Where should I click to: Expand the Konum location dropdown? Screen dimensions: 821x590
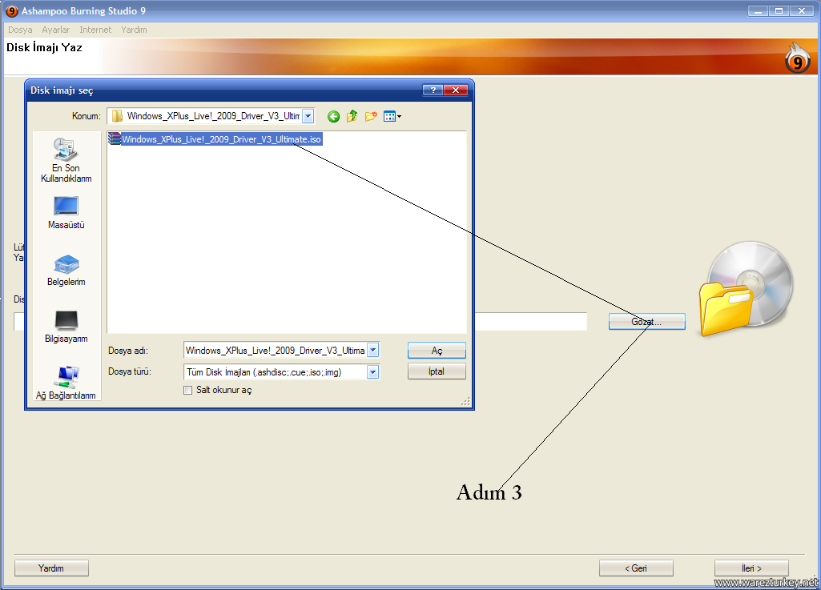pyautogui.click(x=308, y=116)
